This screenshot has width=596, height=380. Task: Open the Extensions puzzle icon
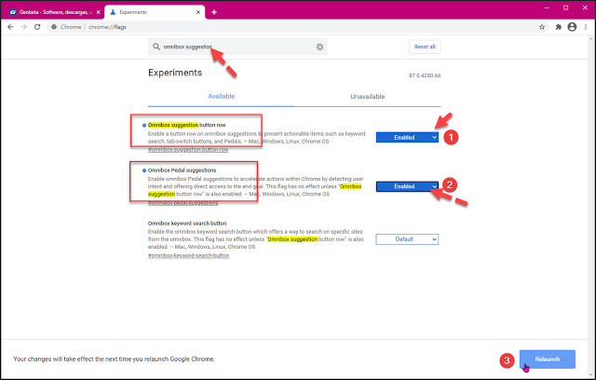pyautogui.click(x=555, y=27)
